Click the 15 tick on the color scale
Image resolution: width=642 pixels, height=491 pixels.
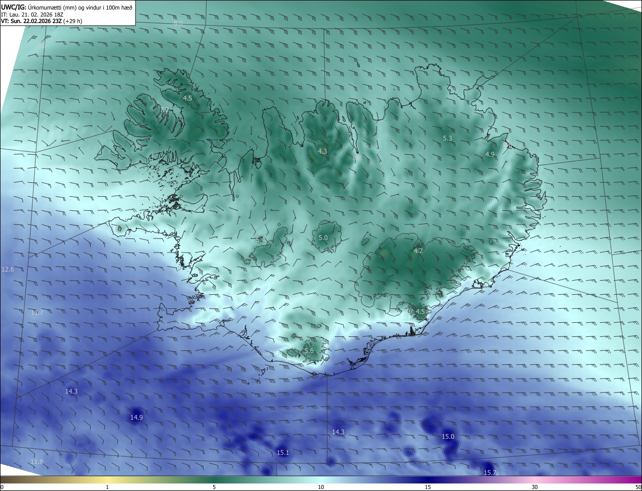428,487
